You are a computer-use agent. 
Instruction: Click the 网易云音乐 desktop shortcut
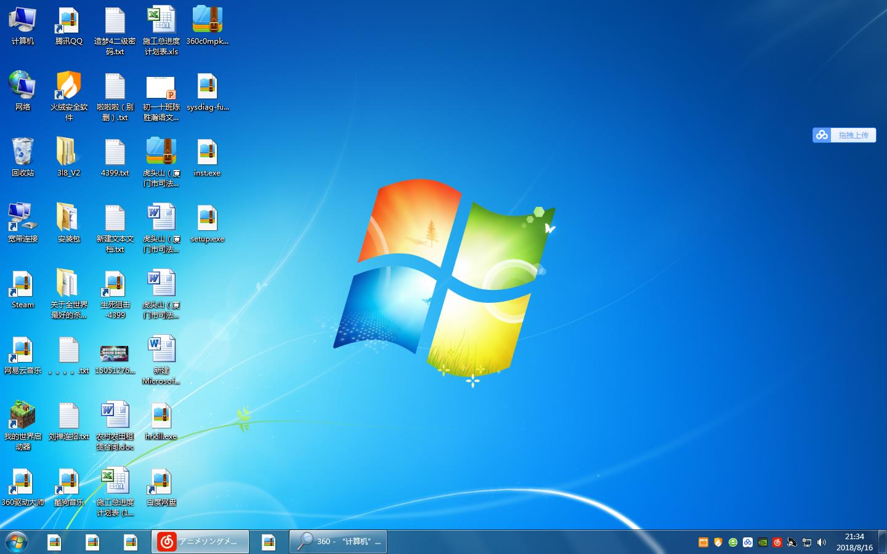[23, 351]
